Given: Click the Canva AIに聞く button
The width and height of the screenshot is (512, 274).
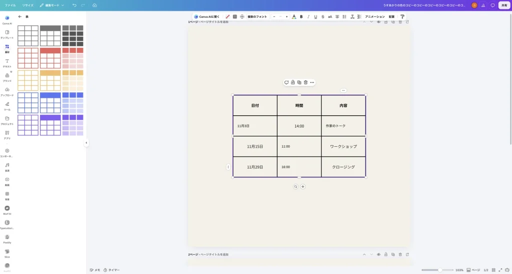Looking at the screenshot, I should point(206,16).
